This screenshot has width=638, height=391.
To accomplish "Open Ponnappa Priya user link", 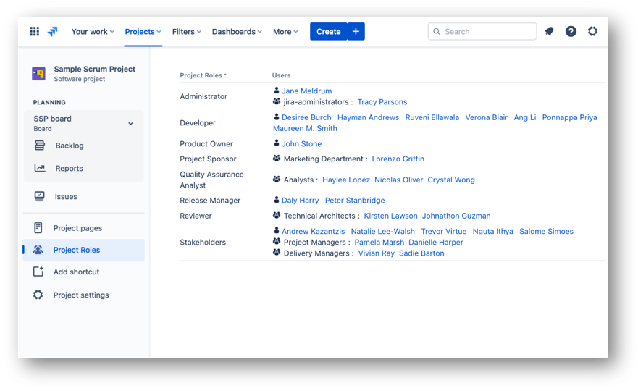I will (570, 117).
